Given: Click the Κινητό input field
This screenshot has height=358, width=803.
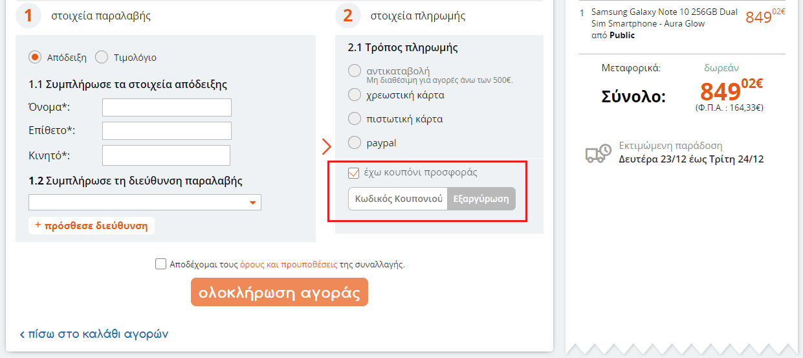Looking at the screenshot, I should (166, 155).
